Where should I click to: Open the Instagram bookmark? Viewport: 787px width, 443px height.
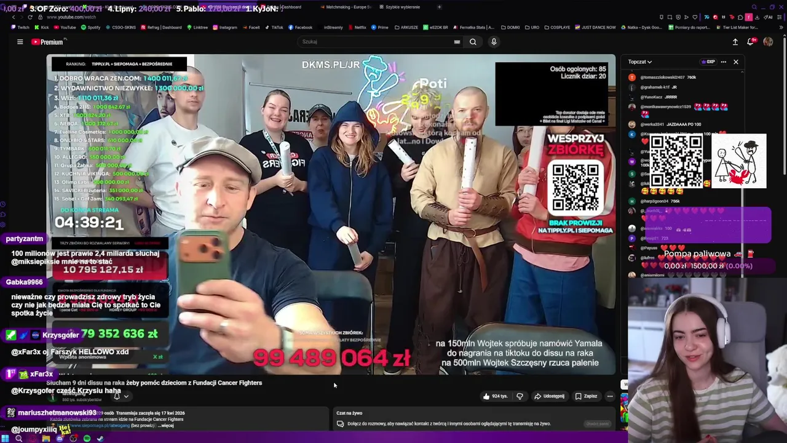225,27
